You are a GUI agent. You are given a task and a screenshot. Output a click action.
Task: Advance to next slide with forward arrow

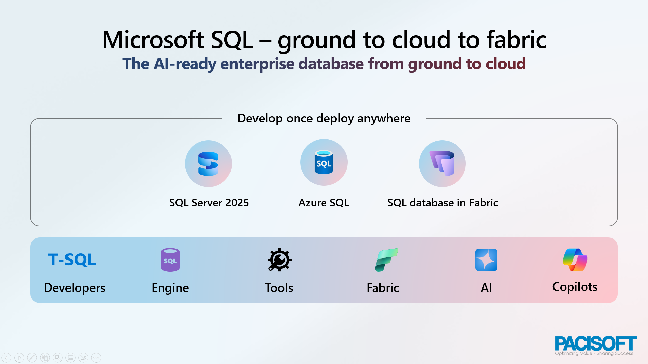coord(19,358)
